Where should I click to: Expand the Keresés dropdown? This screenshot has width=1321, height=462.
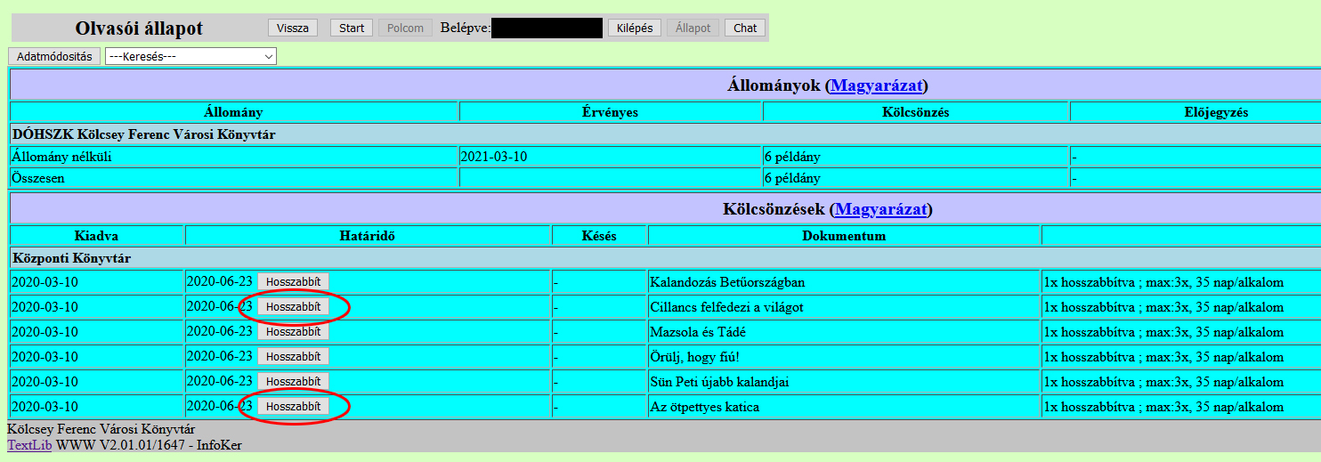click(x=190, y=56)
